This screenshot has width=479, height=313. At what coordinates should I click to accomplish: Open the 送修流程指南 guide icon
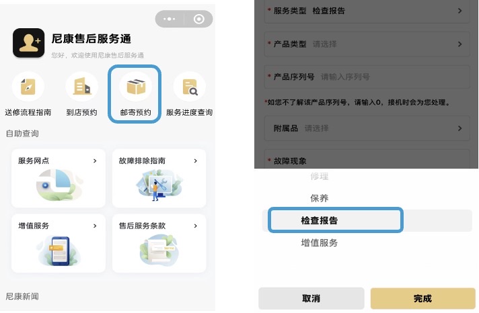point(28,87)
